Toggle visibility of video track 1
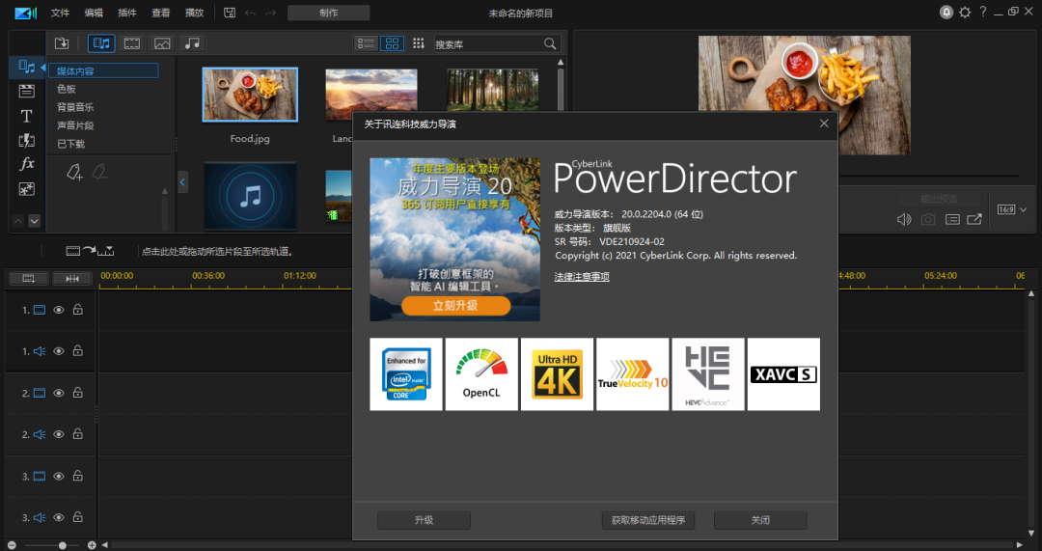Viewport: 1042px width, 551px height. pos(59,310)
